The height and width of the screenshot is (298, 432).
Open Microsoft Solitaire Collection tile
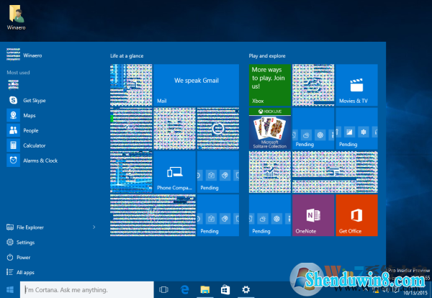270,129
